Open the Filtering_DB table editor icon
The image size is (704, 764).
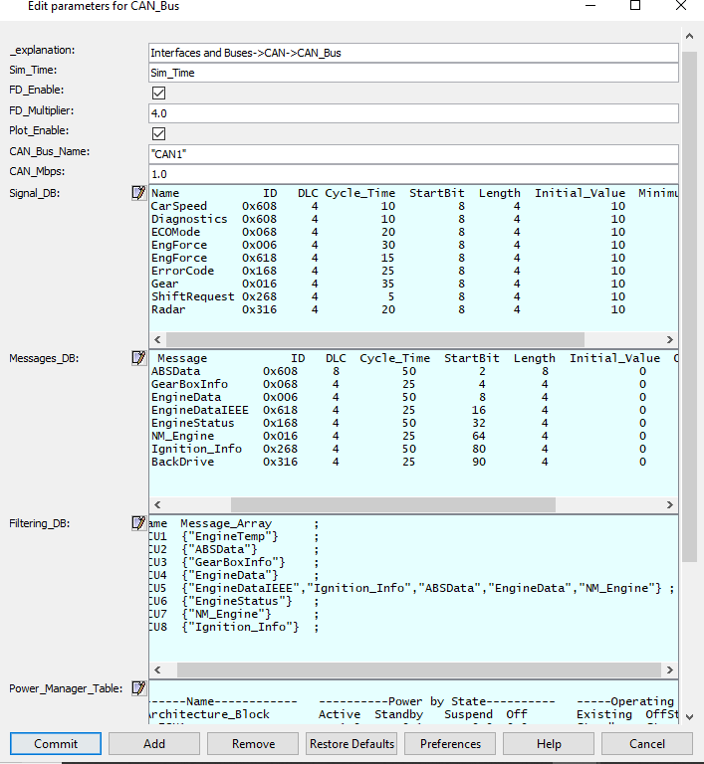tap(138, 523)
